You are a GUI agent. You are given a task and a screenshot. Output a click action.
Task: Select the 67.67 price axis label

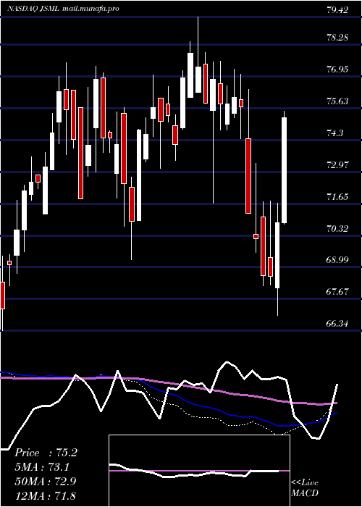(x=337, y=291)
